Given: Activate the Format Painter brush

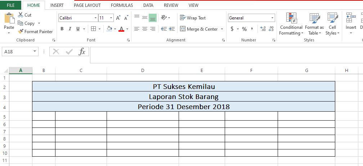Looking at the screenshot, I should [35, 31].
